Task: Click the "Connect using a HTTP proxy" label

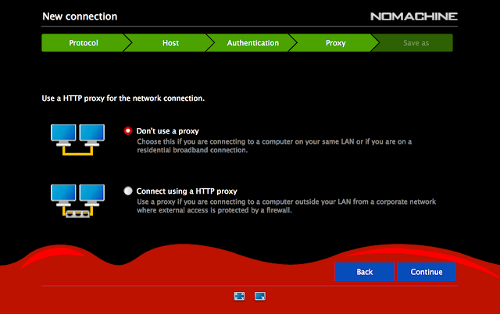Action: [x=187, y=191]
